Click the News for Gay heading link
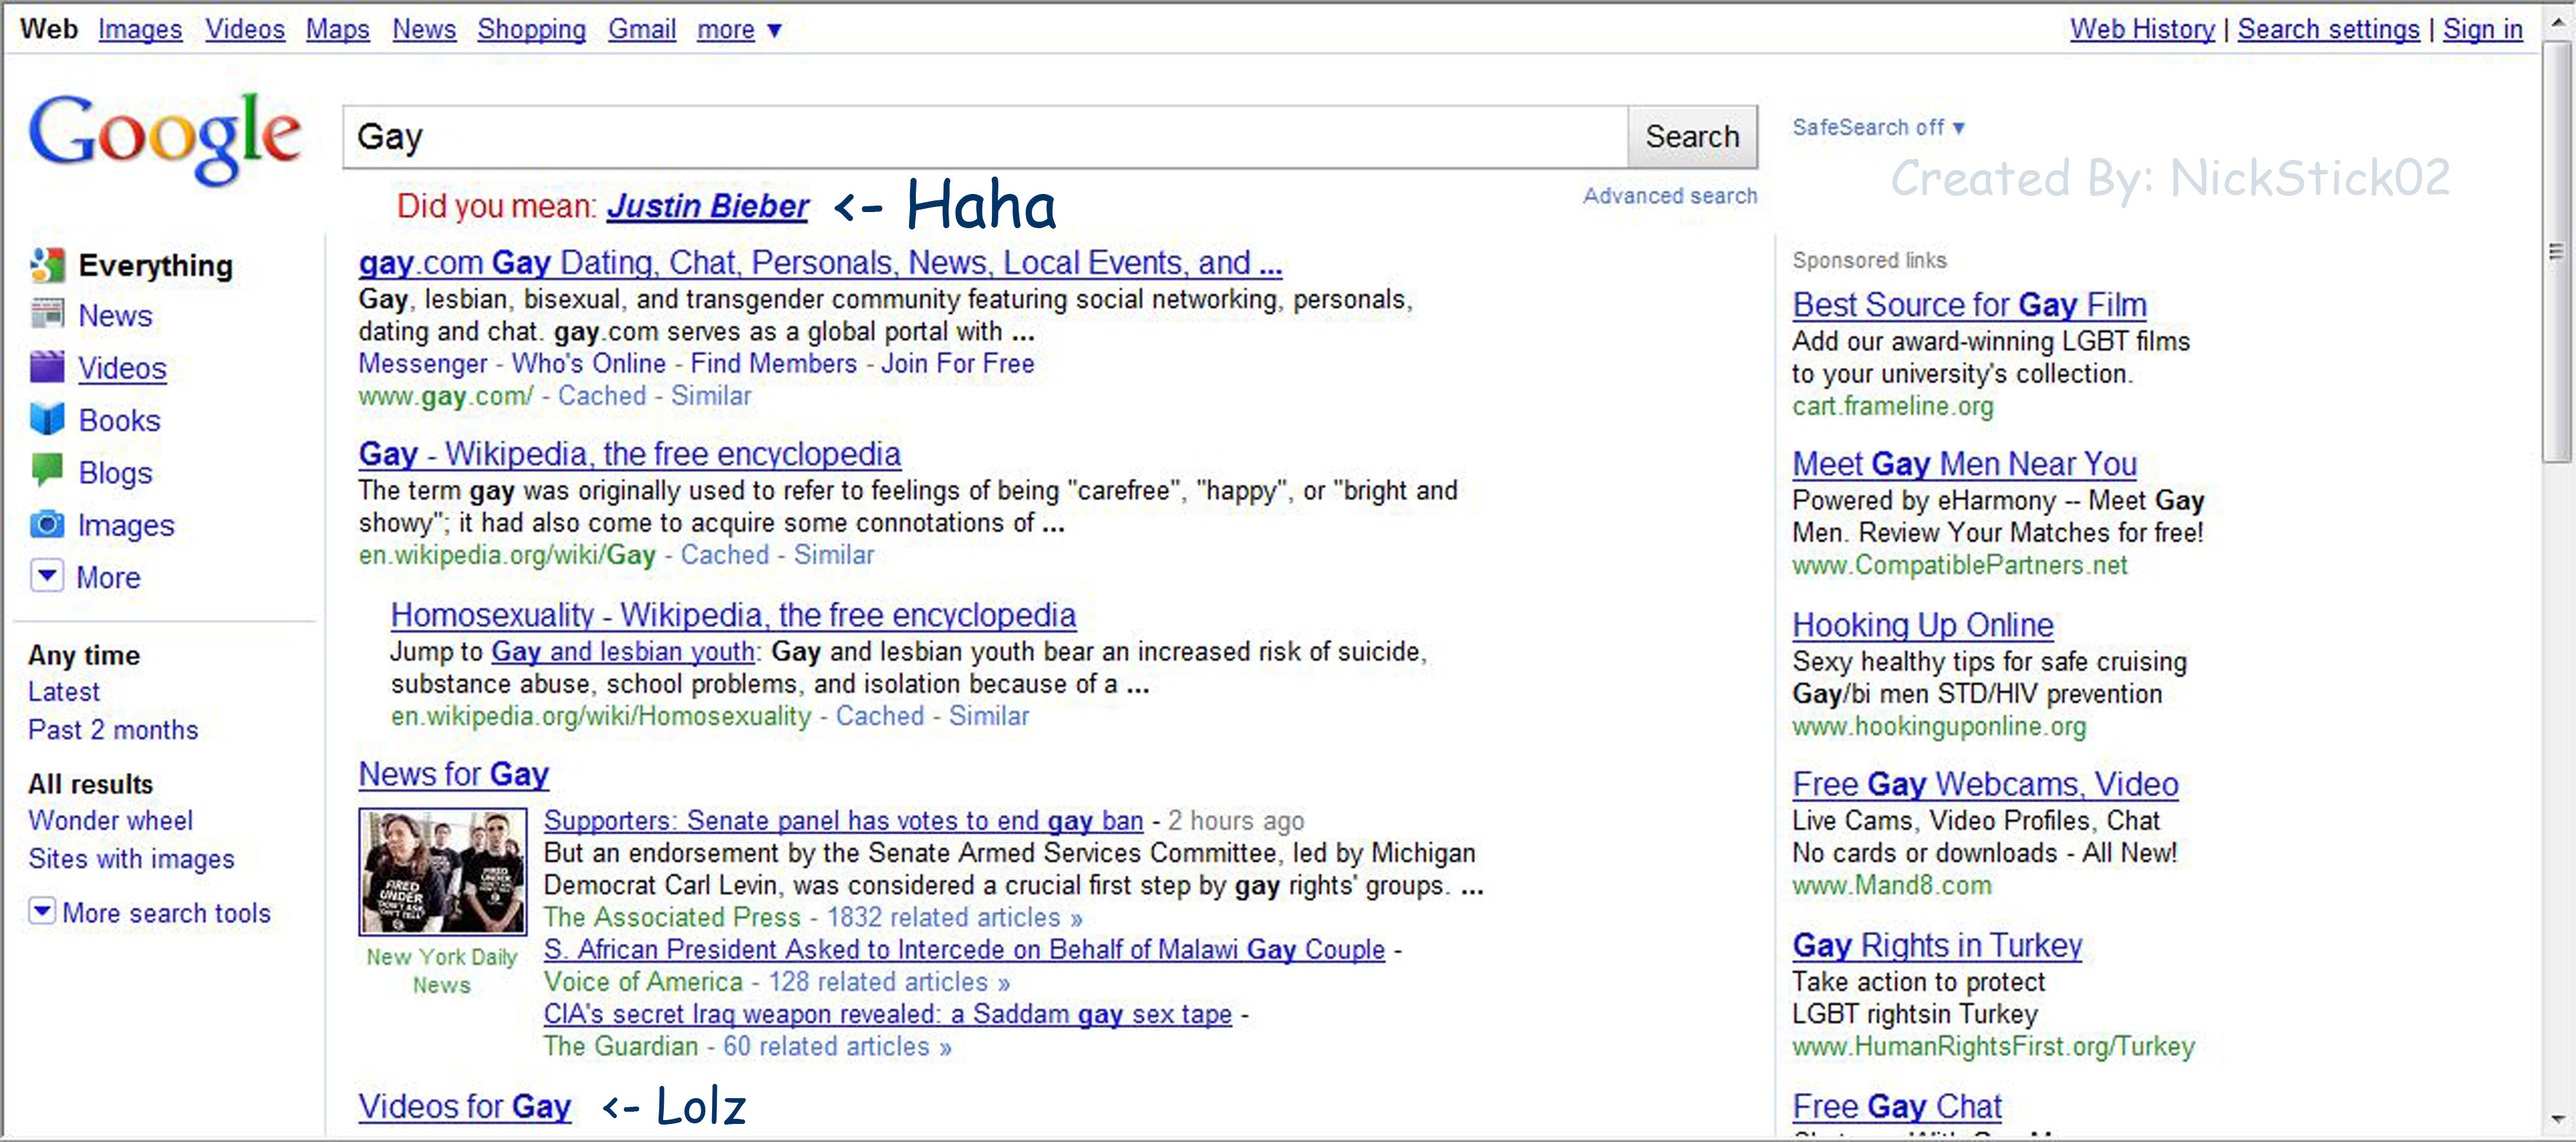The height and width of the screenshot is (1142, 2576). [454, 774]
